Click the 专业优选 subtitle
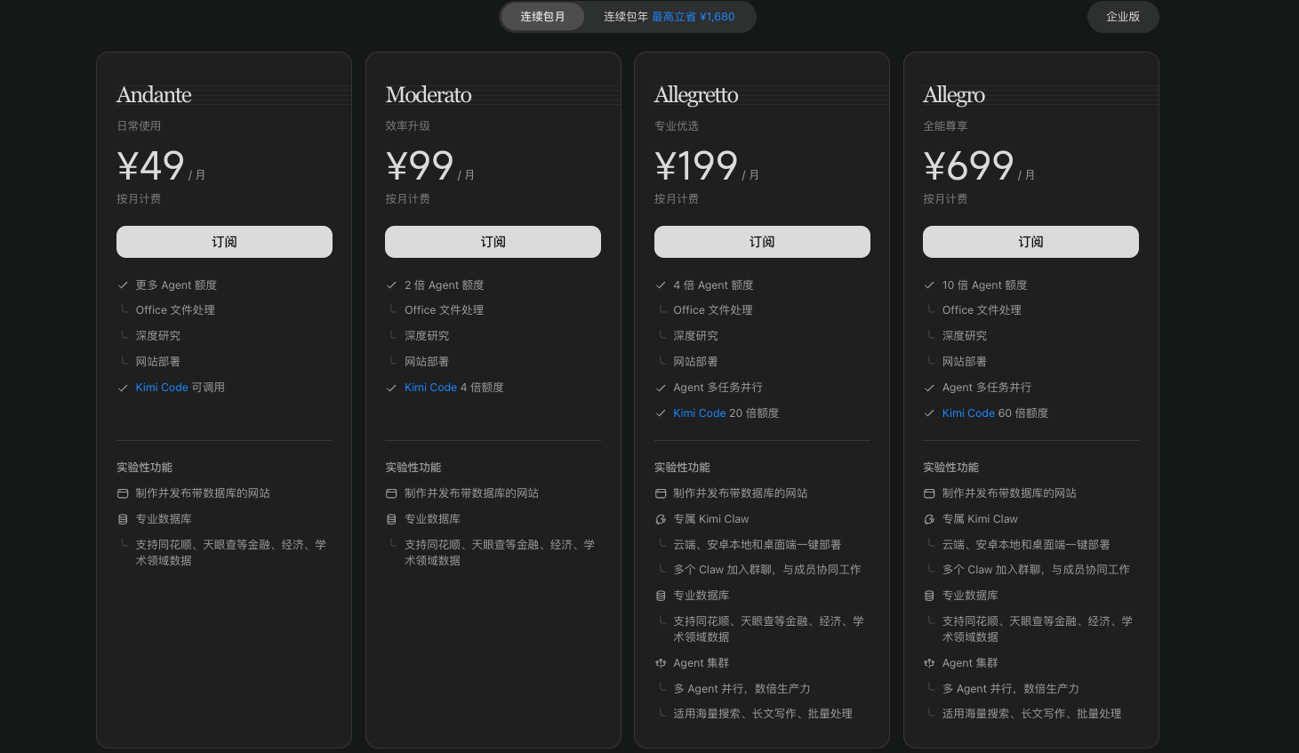The image size is (1299, 753). pyautogui.click(x=677, y=126)
